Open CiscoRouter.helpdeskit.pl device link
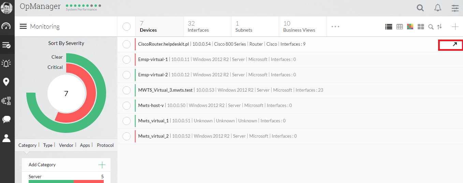 163,44
